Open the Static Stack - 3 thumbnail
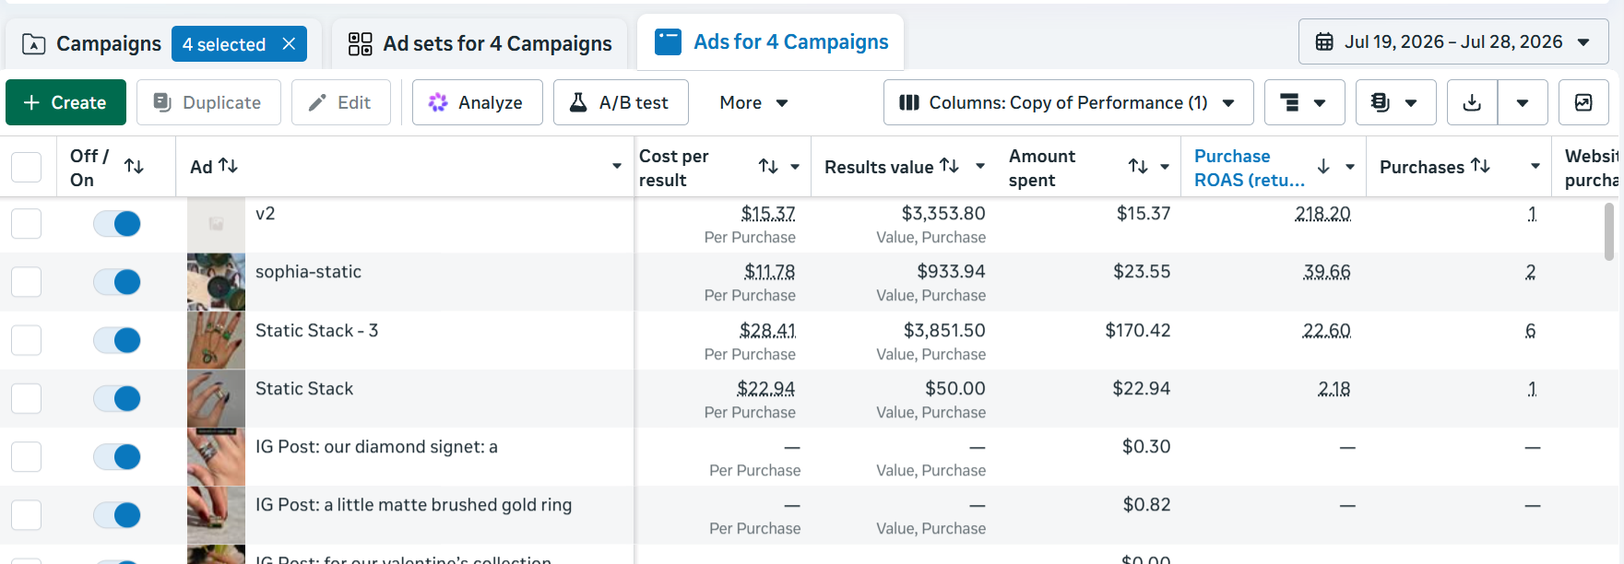Image resolution: width=1624 pixels, height=564 pixels. (x=216, y=340)
